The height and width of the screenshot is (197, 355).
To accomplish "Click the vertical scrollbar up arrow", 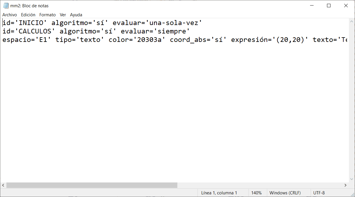I will (x=351, y=21).
